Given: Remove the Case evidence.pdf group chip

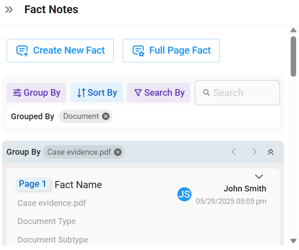Looking at the screenshot, I should point(117,152).
